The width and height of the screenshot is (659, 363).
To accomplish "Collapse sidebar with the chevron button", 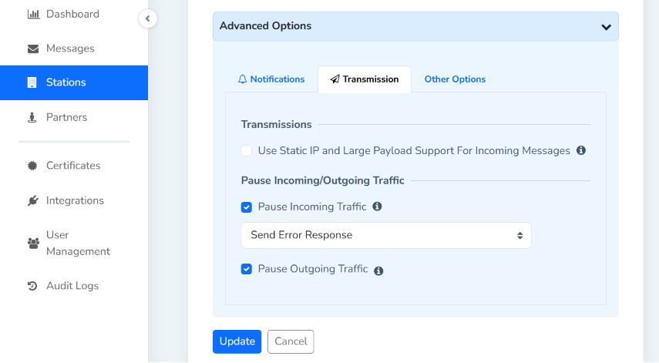I will [147, 18].
